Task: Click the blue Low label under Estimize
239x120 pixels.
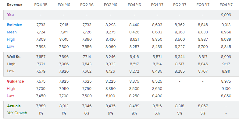Action: click(10, 46)
